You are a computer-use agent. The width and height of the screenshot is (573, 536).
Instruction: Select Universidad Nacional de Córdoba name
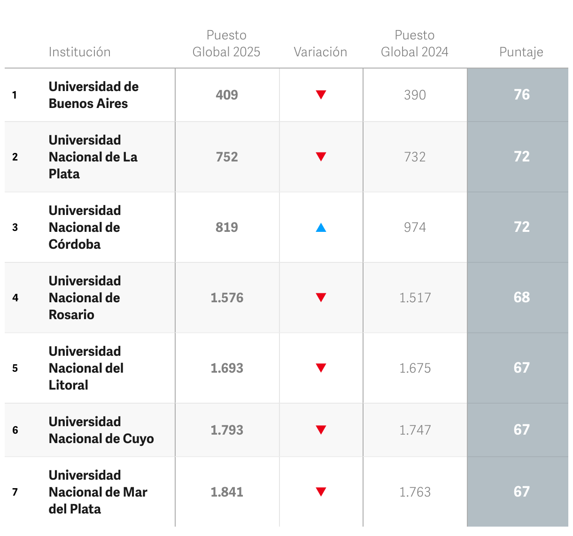85,227
